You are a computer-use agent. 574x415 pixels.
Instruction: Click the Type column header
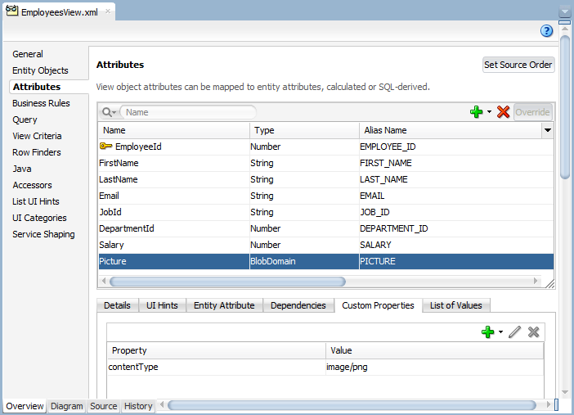click(x=304, y=130)
